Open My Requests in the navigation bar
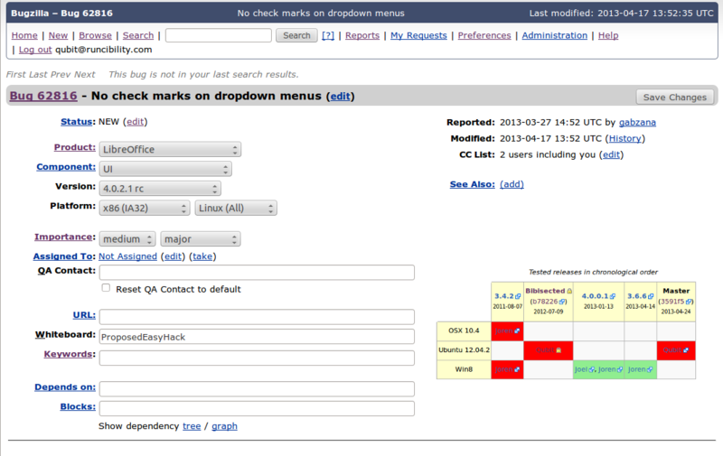This screenshot has width=723, height=456. (418, 35)
